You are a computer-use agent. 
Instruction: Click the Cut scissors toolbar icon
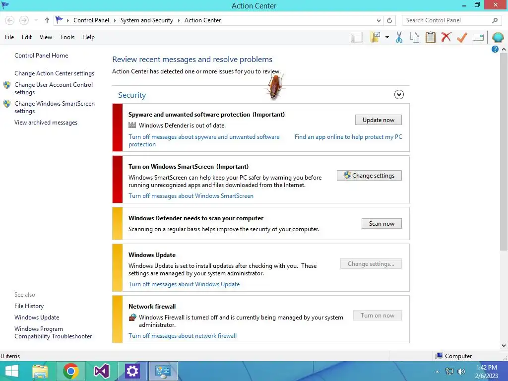pyautogui.click(x=399, y=37)
